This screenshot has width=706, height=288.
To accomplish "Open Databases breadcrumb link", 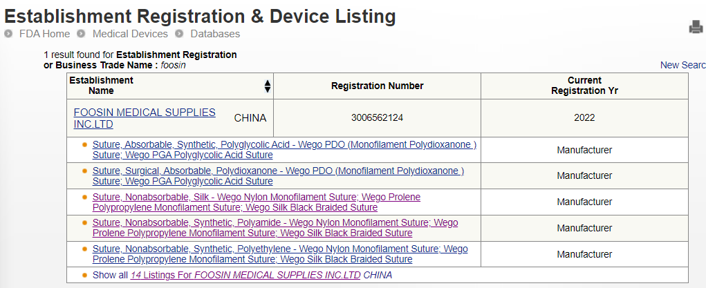I will [x=215, y=34].
